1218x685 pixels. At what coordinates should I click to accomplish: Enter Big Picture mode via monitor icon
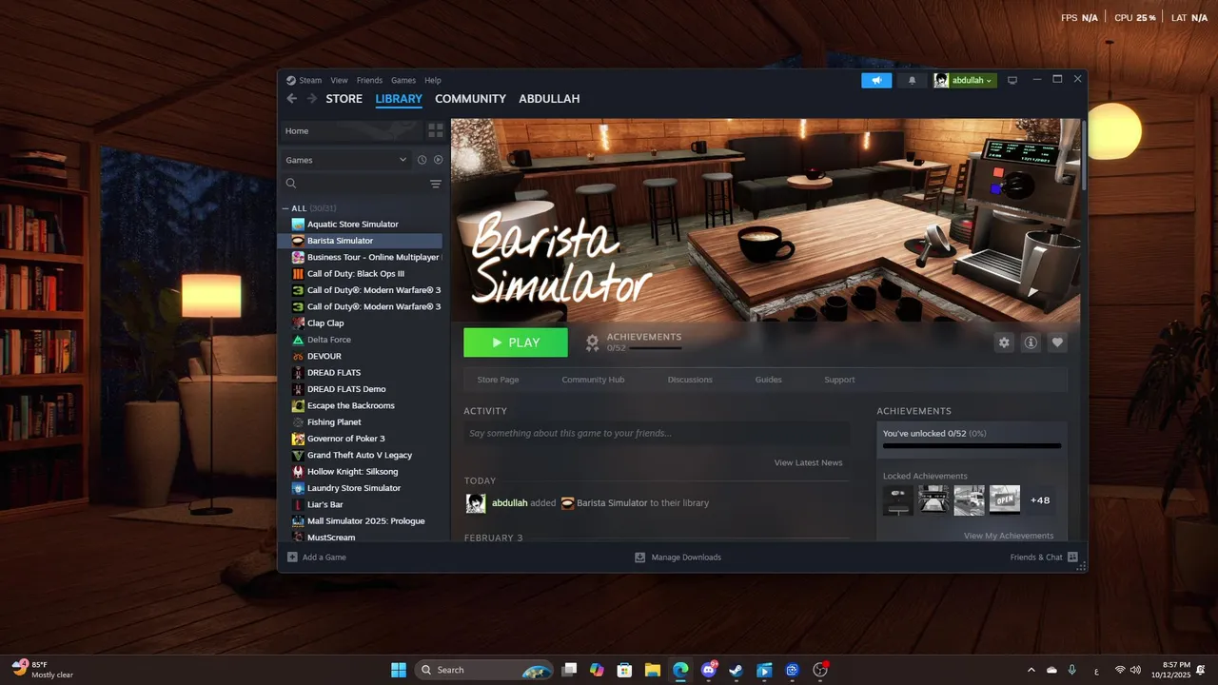1012,80
